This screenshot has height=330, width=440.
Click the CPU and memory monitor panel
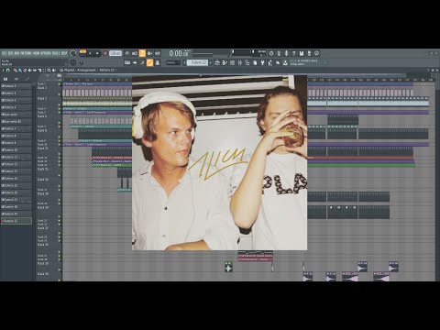click(249, 53)
